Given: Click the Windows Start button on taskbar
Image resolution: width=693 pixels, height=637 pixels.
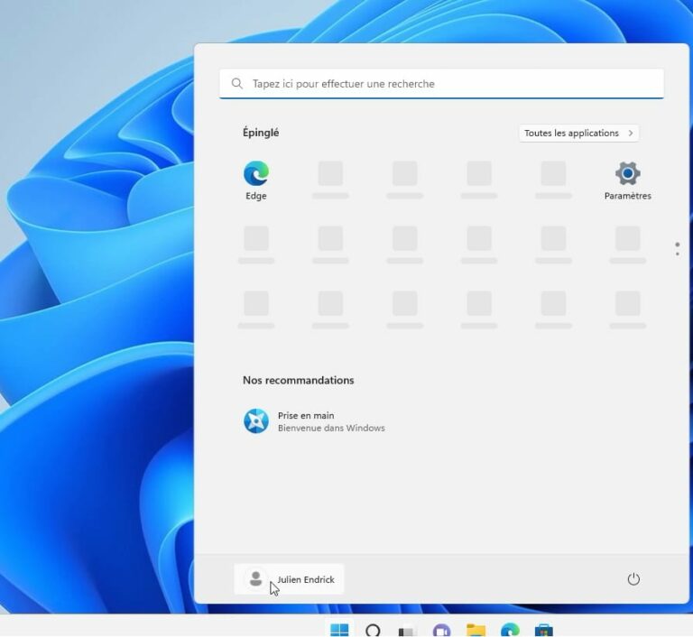Looking at the screenshot, I should tap(339, 630).
